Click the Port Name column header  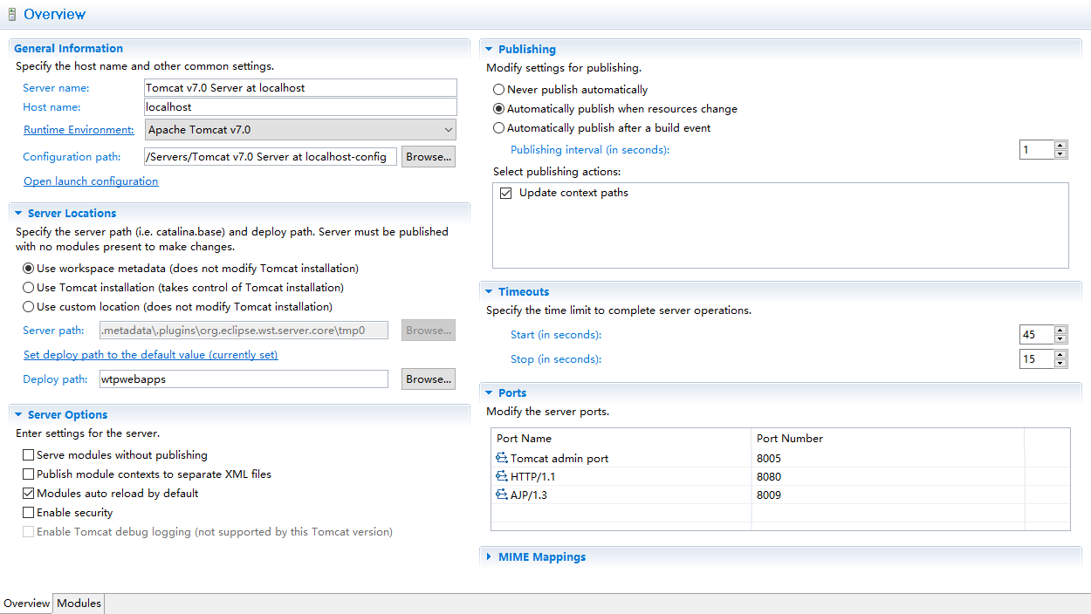coord(621,439)
